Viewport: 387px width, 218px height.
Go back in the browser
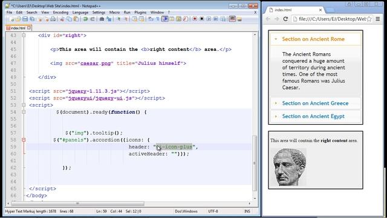(268, 19)
